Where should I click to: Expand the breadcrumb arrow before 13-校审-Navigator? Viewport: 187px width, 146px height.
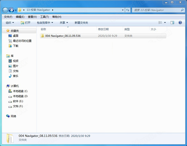pyautogui.click(x=24, y=10)
